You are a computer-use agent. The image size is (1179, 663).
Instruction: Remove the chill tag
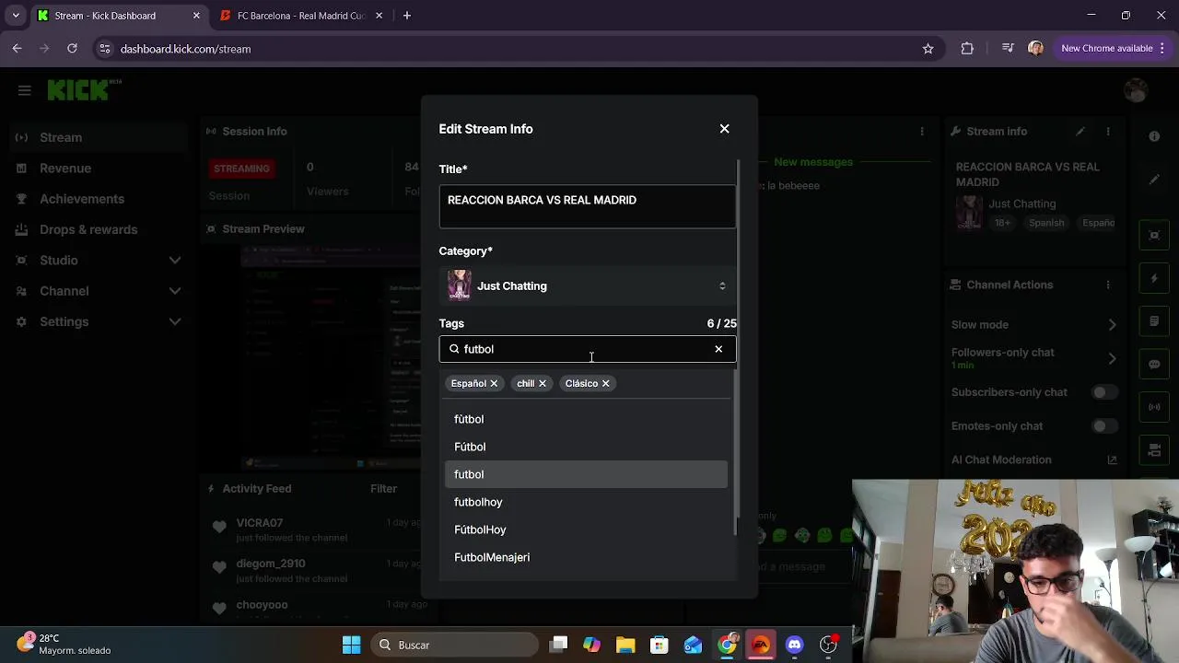[x=543, y=383]
